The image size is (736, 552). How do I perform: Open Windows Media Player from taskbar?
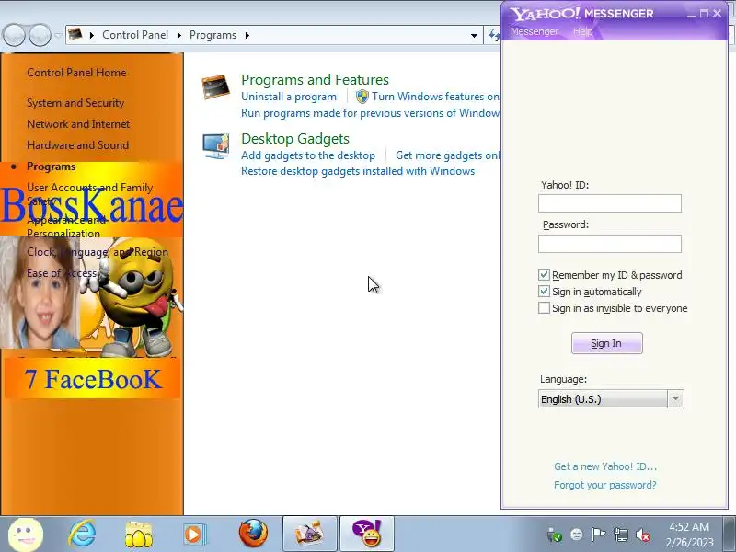(x=194, y=535)
